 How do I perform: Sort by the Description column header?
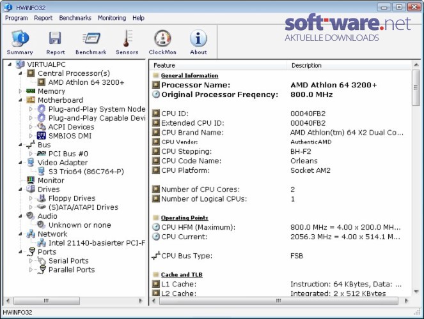point(349,65)
